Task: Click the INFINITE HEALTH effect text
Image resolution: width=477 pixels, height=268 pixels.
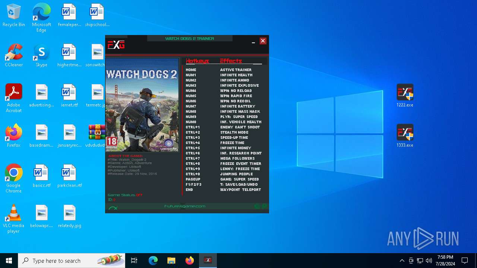Action: click(236, 75)
